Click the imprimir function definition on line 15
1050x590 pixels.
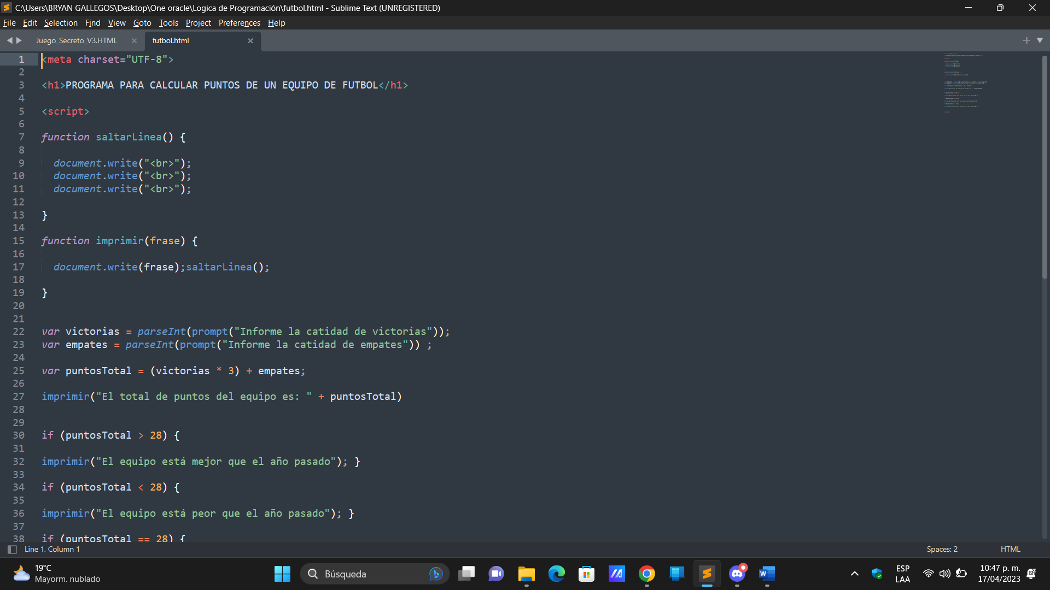tap(120, 241)
